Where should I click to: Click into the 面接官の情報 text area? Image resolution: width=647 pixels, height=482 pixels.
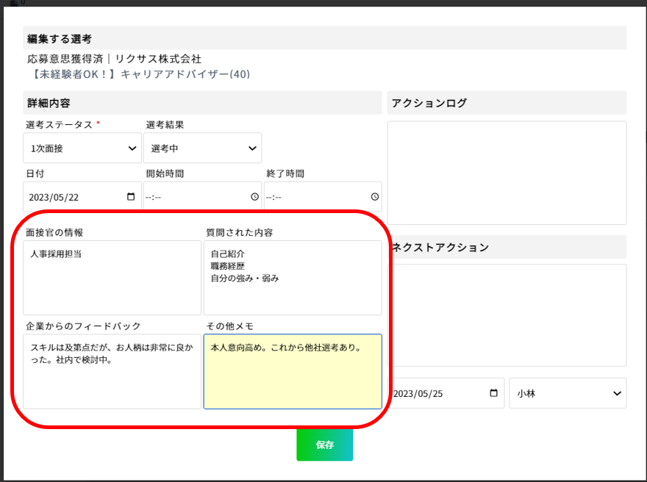pos(112,278)
